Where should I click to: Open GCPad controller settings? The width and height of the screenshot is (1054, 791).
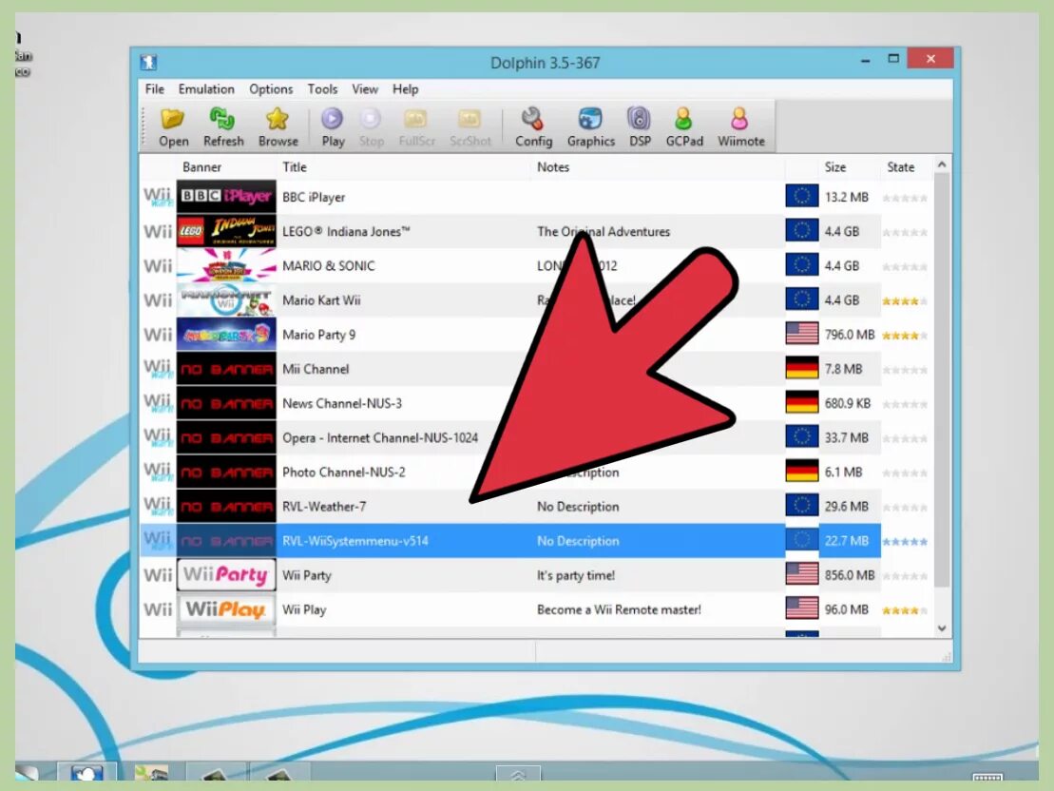click(x=684, y=127)
